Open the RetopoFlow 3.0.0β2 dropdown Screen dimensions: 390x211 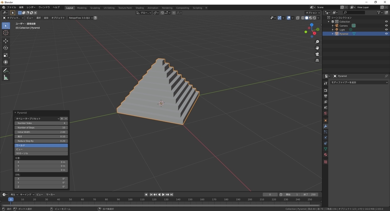pos(81,18)
